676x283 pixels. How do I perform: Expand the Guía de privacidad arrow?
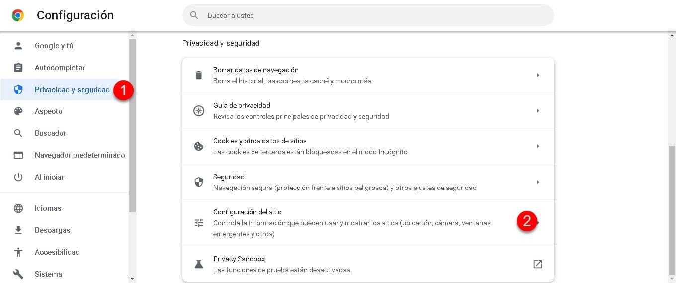pyautogui.click(x=538, y=111)
